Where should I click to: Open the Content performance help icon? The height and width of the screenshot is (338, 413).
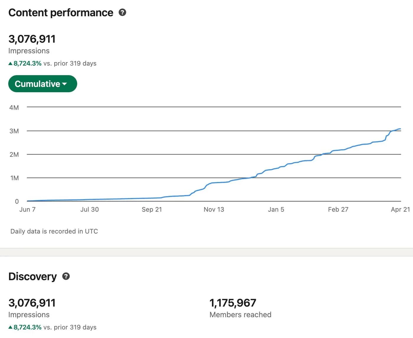122,12
